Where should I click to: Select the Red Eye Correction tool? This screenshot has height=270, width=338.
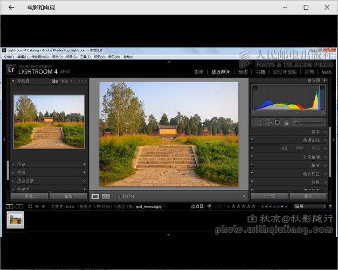coord(277,123)
